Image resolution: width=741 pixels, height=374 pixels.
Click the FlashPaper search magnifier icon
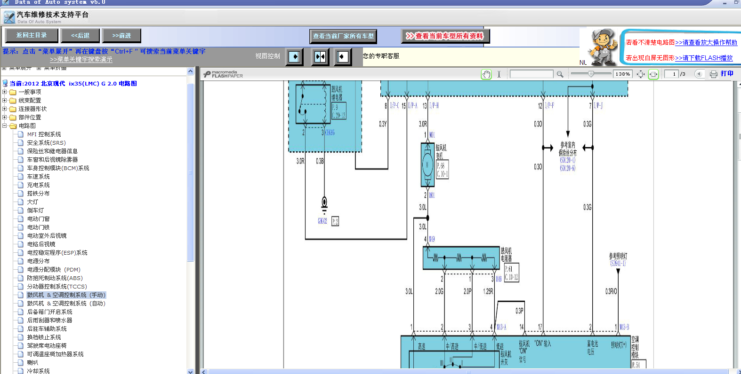(x=560, y=74)
